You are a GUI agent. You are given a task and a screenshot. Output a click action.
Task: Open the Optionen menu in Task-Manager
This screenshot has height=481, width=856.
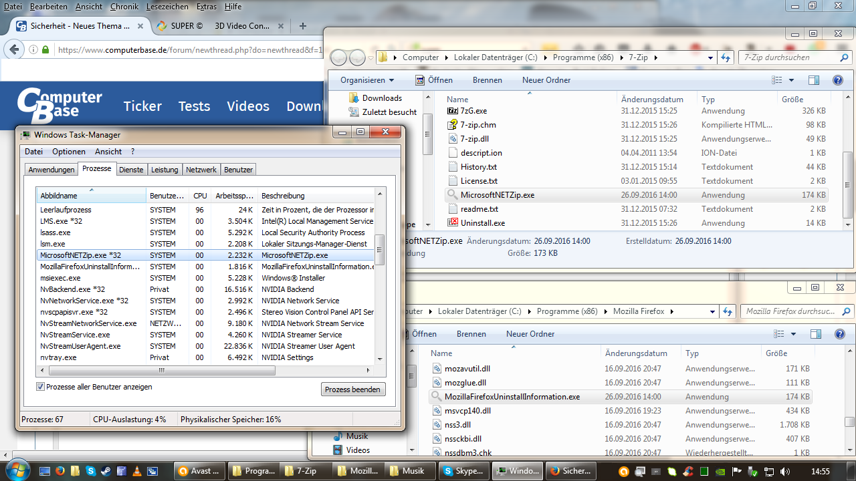click(x=69, y=152)
